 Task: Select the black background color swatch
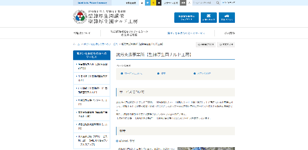(x=159, y=3)
